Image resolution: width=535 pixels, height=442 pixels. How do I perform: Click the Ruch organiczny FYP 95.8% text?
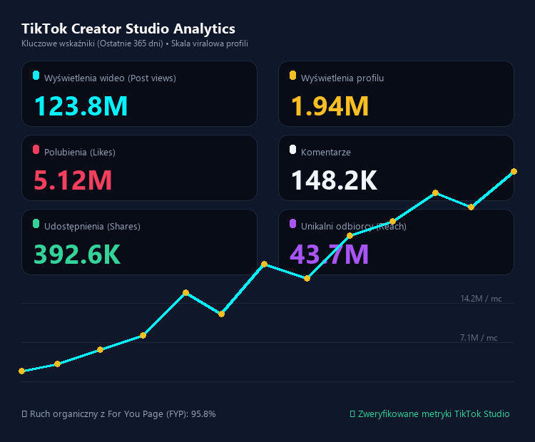point(123,414)
